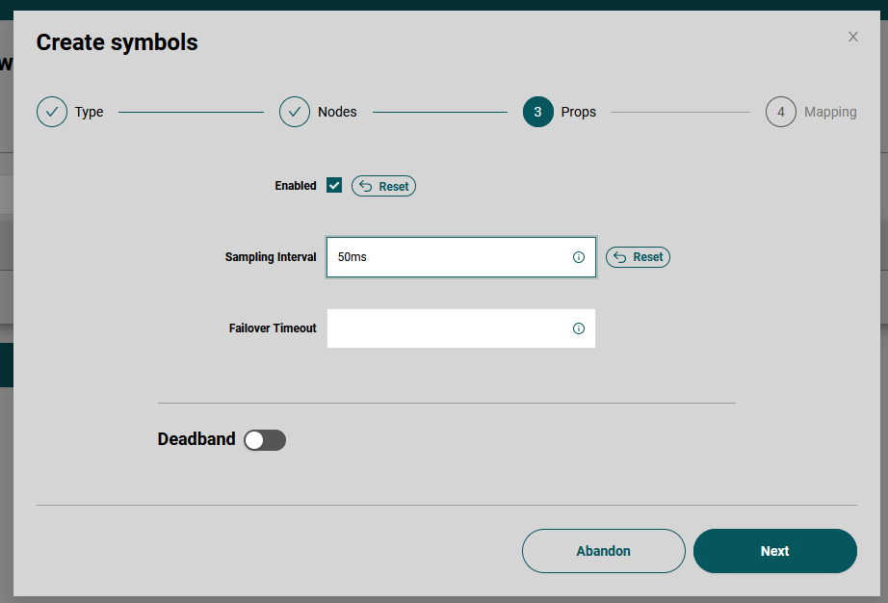Image resolution: width=888 pixels, height=603 pixels.
Task: Select the step 3 circle in the wizard
Action: [537, 112]
